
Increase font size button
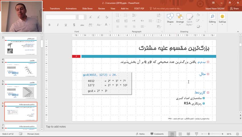[90, 17]
